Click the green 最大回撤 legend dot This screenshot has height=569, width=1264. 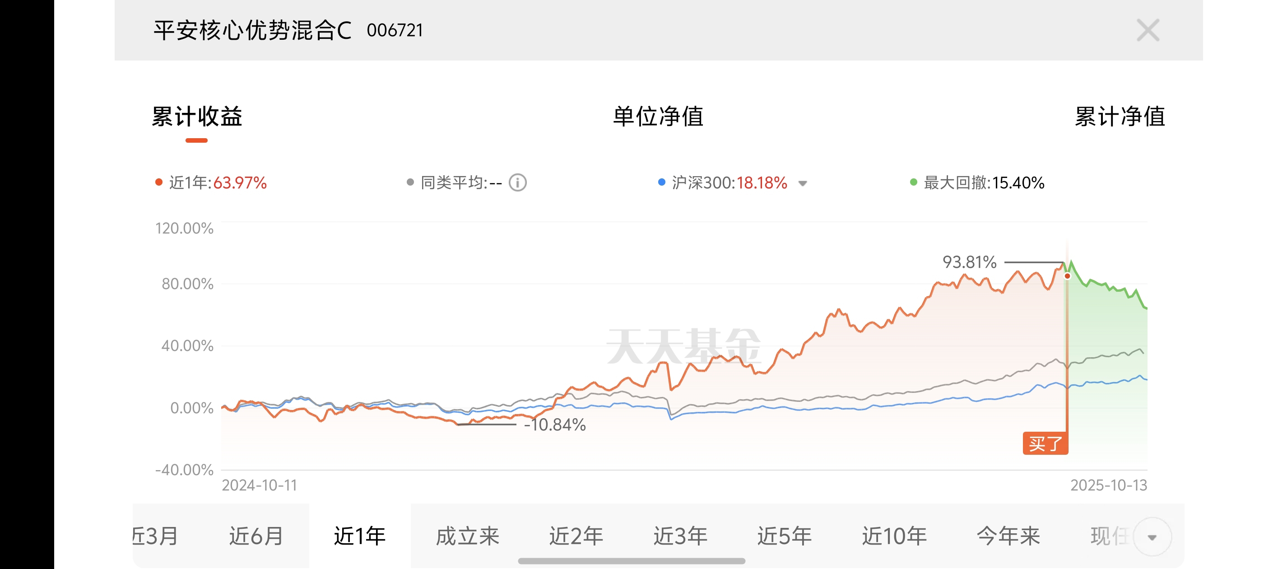click(x=913, y=182)
